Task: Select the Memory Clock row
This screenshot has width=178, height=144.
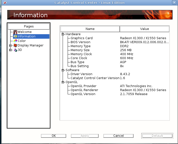Action: coord(115,54)
